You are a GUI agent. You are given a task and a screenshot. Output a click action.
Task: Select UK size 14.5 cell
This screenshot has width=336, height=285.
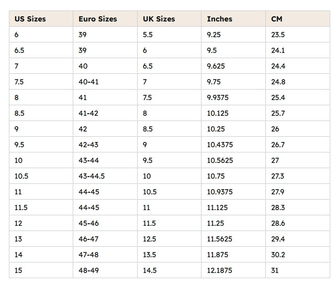tap(169, 270)
